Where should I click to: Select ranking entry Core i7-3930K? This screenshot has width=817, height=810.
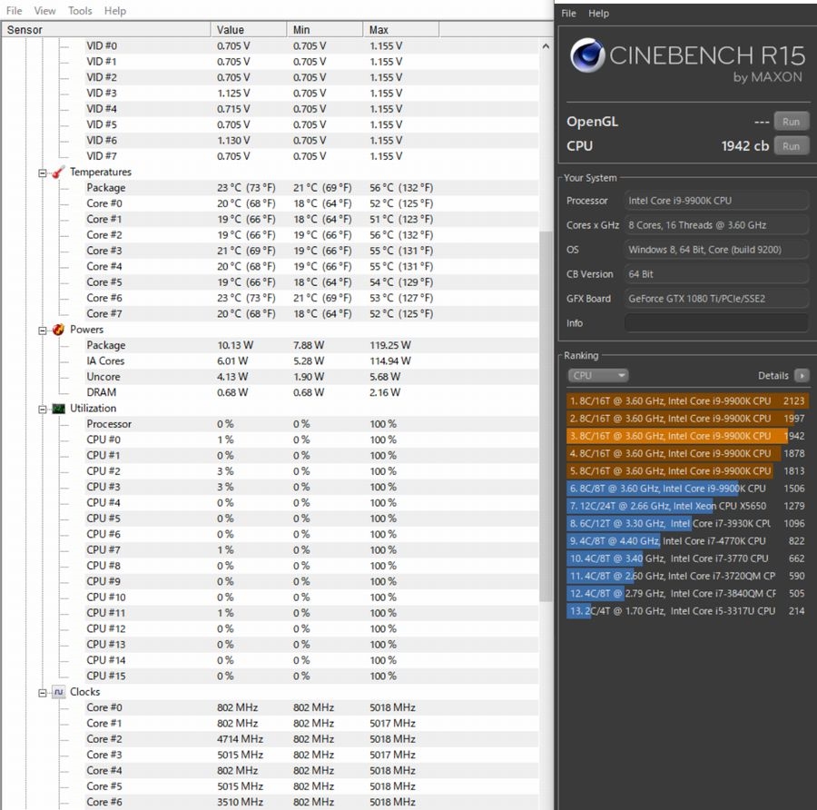[687, 523]
